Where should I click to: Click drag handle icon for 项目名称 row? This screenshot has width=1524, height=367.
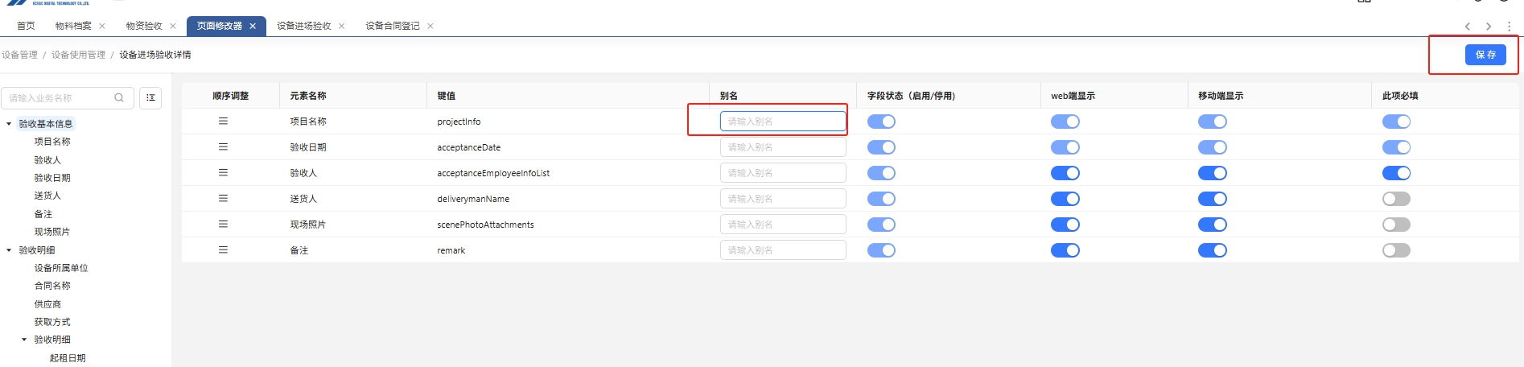point(223,122)
